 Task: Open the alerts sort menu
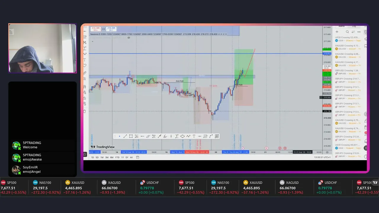[353, 32]
